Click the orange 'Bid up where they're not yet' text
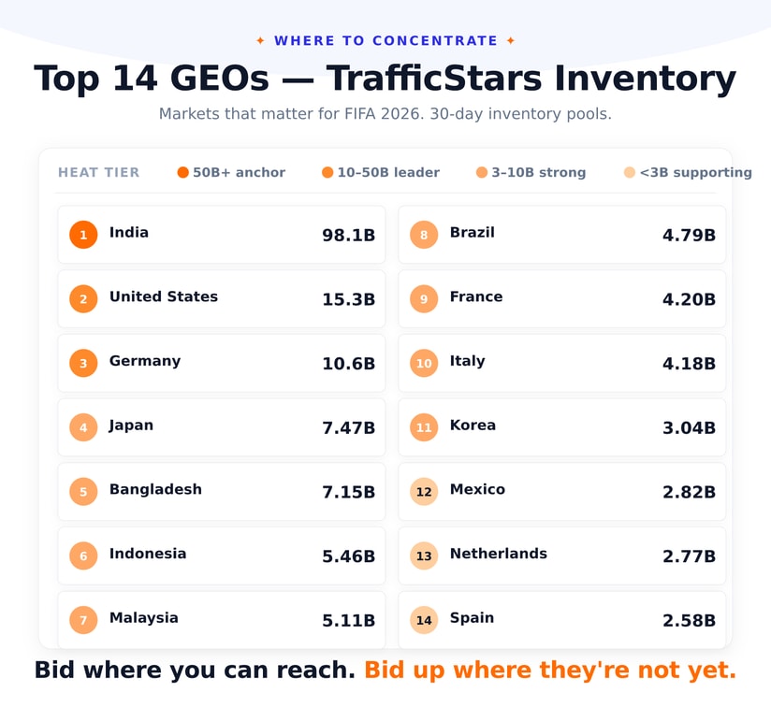Viewport: 771px width, 707px height. (550, 671)
